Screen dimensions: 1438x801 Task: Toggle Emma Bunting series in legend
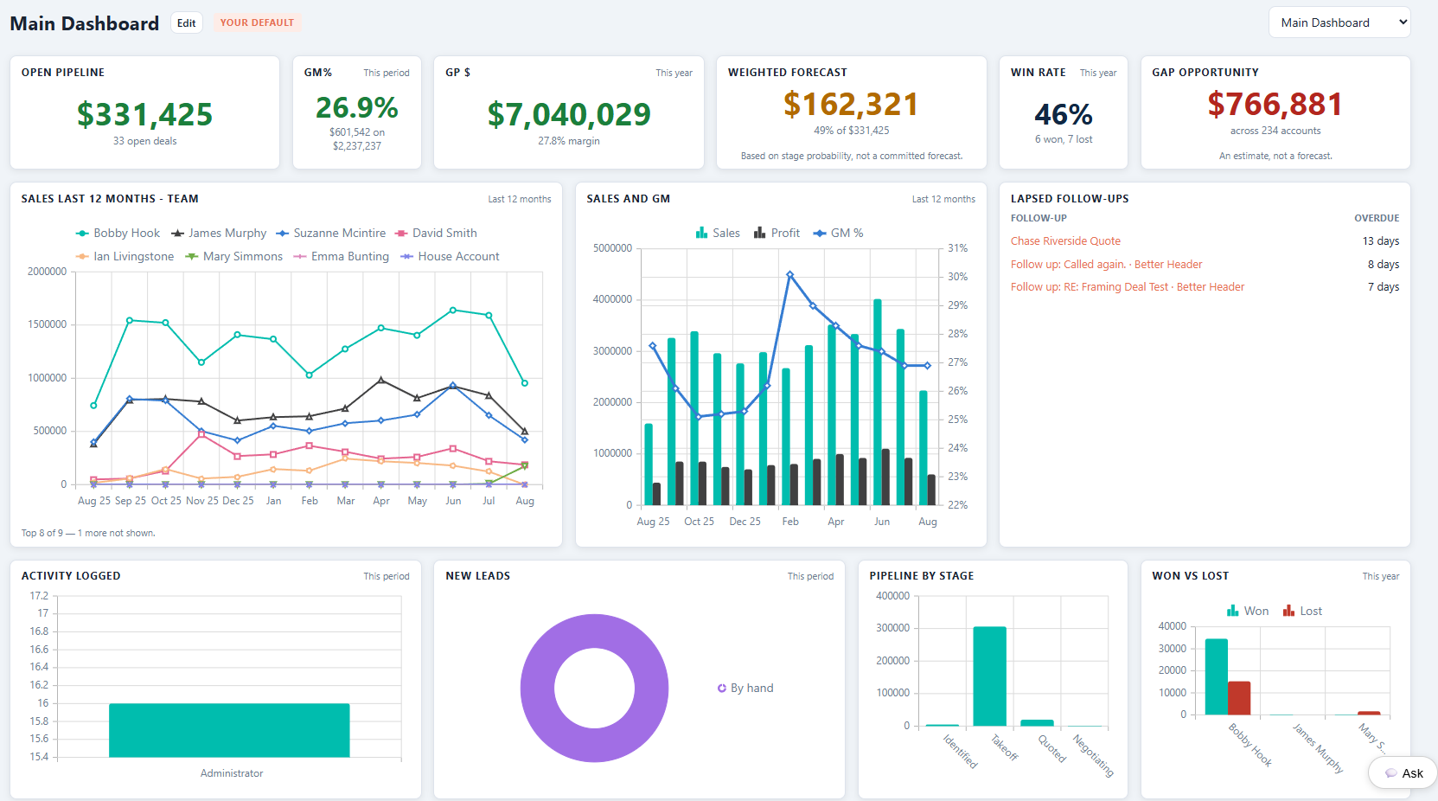click(x=341, y=257)
